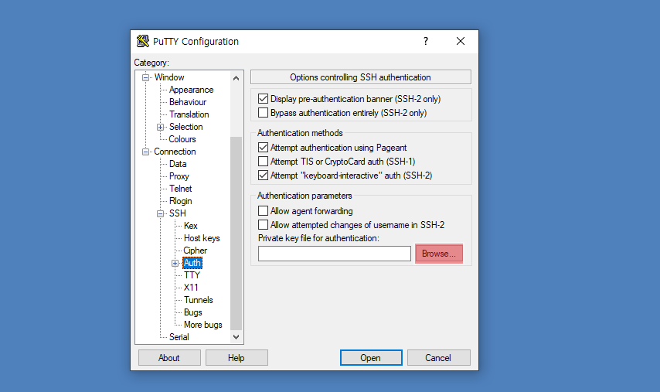Click Browse to choose private key file

[x=439, y=254]
